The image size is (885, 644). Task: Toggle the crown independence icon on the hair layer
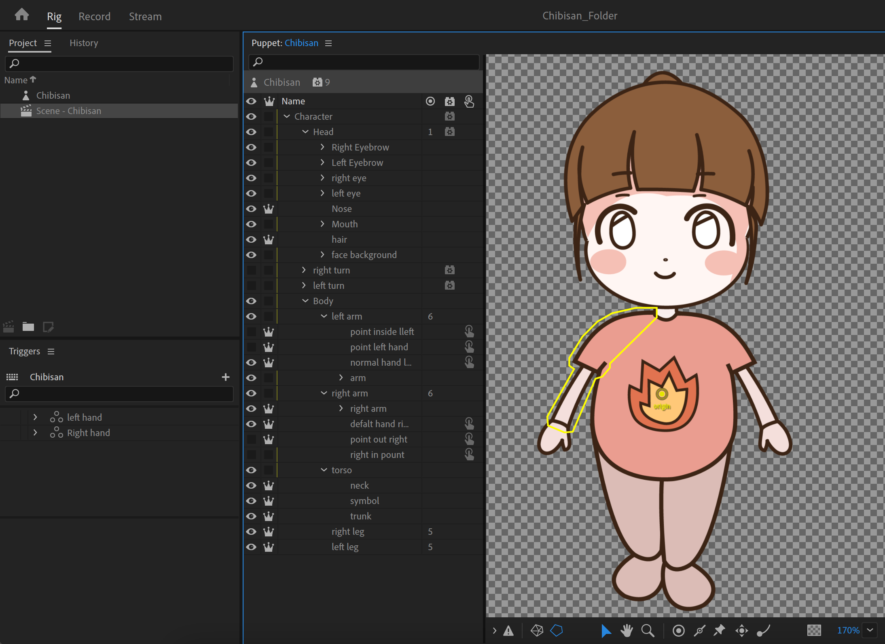click(x=269, y=239)
